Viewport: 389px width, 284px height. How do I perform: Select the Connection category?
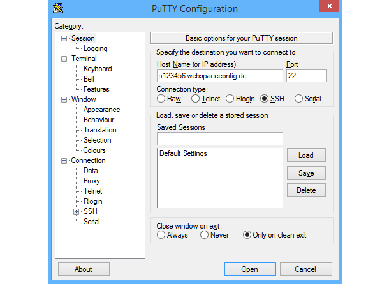click(x=88, y=160)
